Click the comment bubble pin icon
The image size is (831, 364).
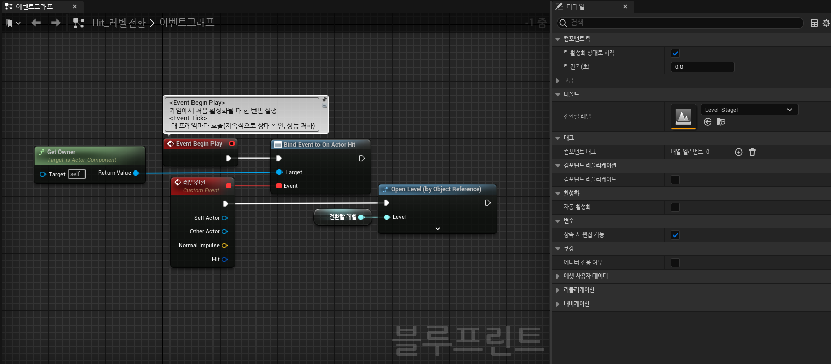(324, 100)
